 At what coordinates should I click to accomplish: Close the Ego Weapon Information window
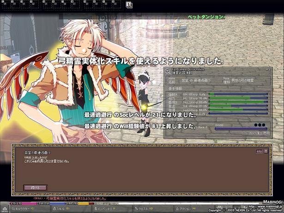(269, 70)
